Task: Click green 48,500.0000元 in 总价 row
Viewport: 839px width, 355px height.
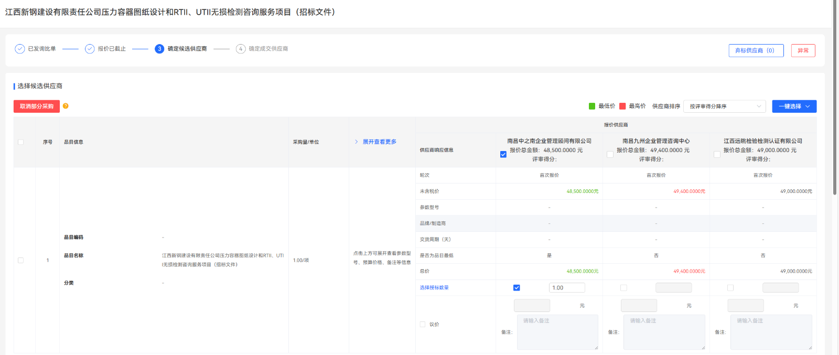Action: [x=583, y=272]
